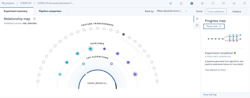The width and height of the screenshot is (250, 98).
Task: Click the blue run experiment play icon
Action: tap(192, 3)
